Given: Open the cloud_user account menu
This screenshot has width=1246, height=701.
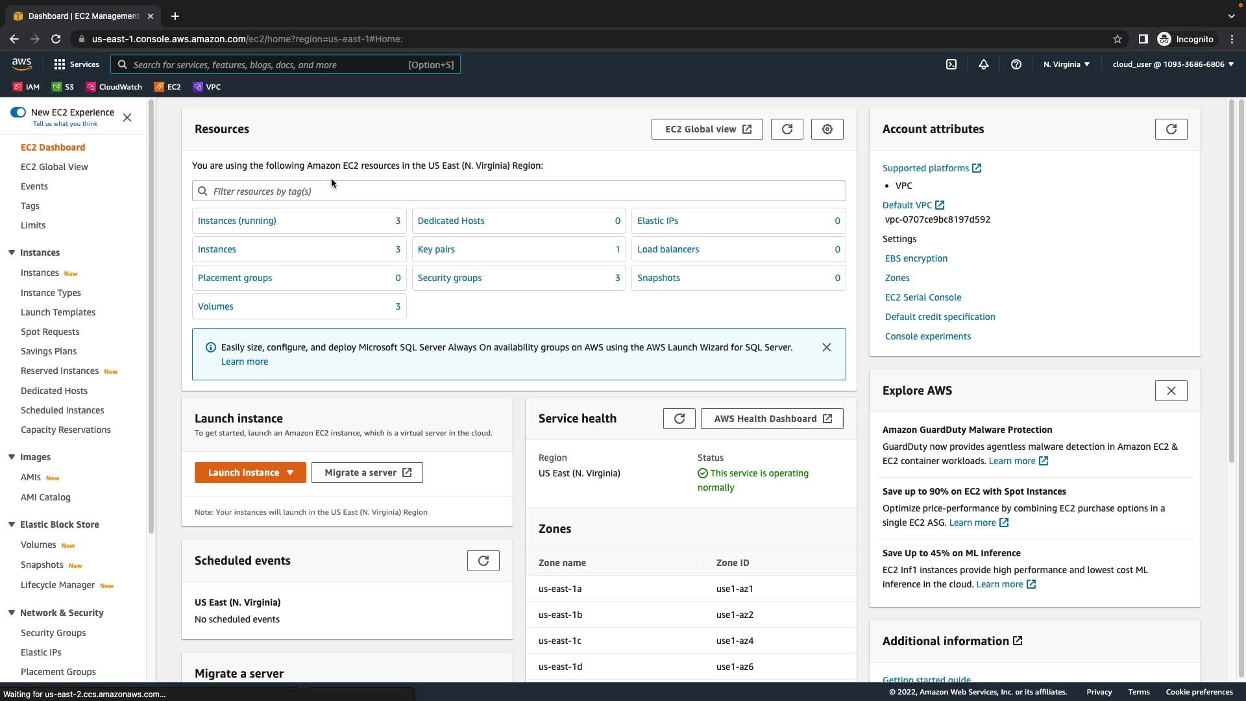Looking at the screenshot, I should [x=1173, y=64].
